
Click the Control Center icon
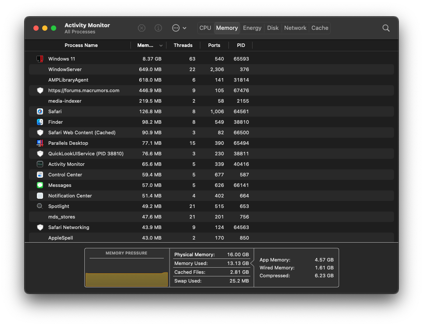pos(40,175)
